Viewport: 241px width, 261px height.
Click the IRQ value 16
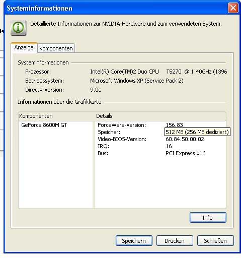pos(169,146)
